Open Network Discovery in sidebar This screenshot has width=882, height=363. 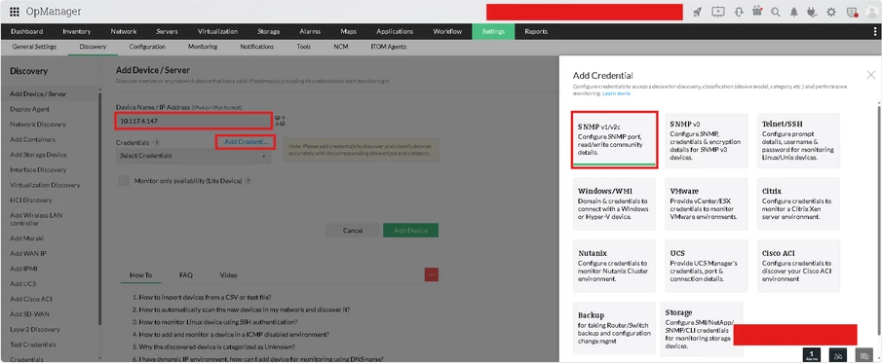pos(38,125)
